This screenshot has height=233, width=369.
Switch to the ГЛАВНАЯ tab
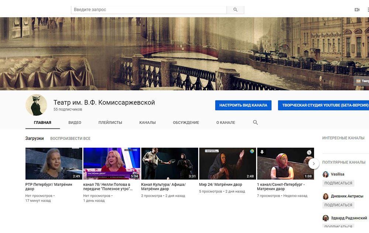click(x=42, y=123)
